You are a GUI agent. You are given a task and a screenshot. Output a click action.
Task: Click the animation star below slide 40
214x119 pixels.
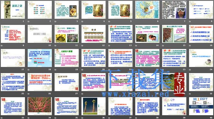pyautogui.click(x=190, y=118)
